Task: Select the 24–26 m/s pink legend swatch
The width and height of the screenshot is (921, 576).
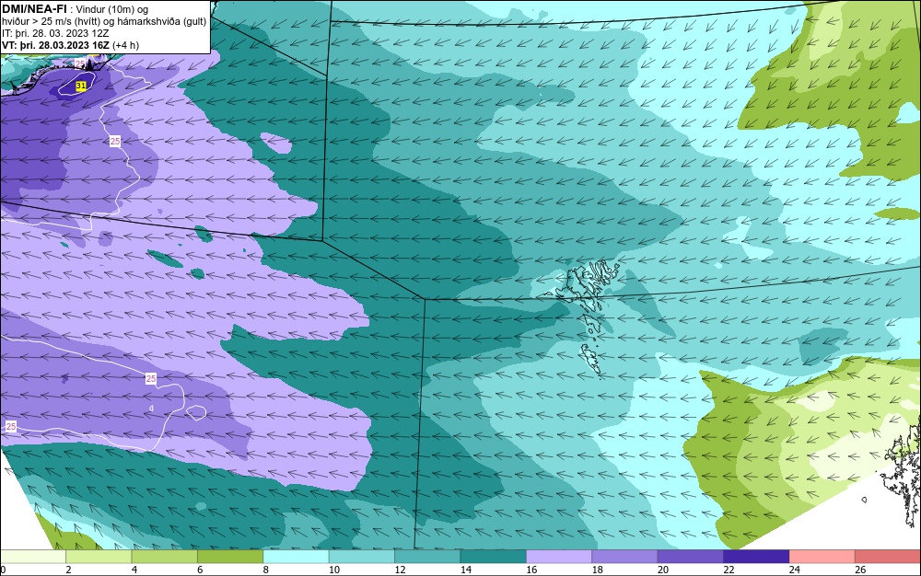Action: pos(822,557)
